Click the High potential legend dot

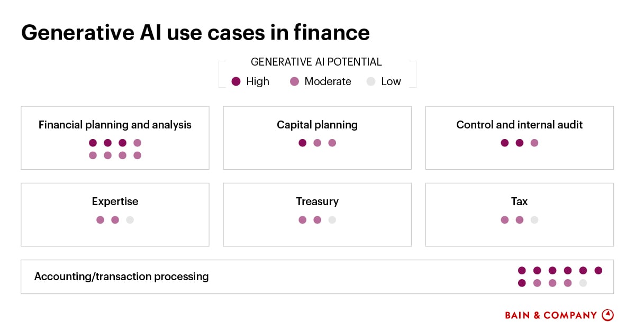237,81
